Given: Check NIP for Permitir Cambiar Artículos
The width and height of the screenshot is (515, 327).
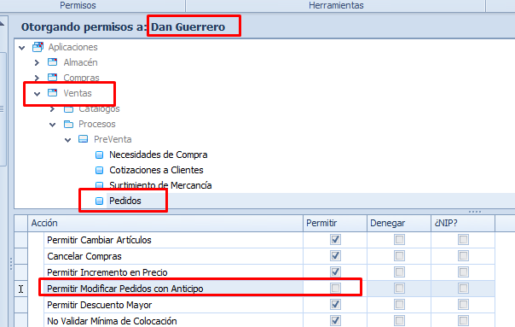Looking at the screenshot, I should (x=464, y=240).
